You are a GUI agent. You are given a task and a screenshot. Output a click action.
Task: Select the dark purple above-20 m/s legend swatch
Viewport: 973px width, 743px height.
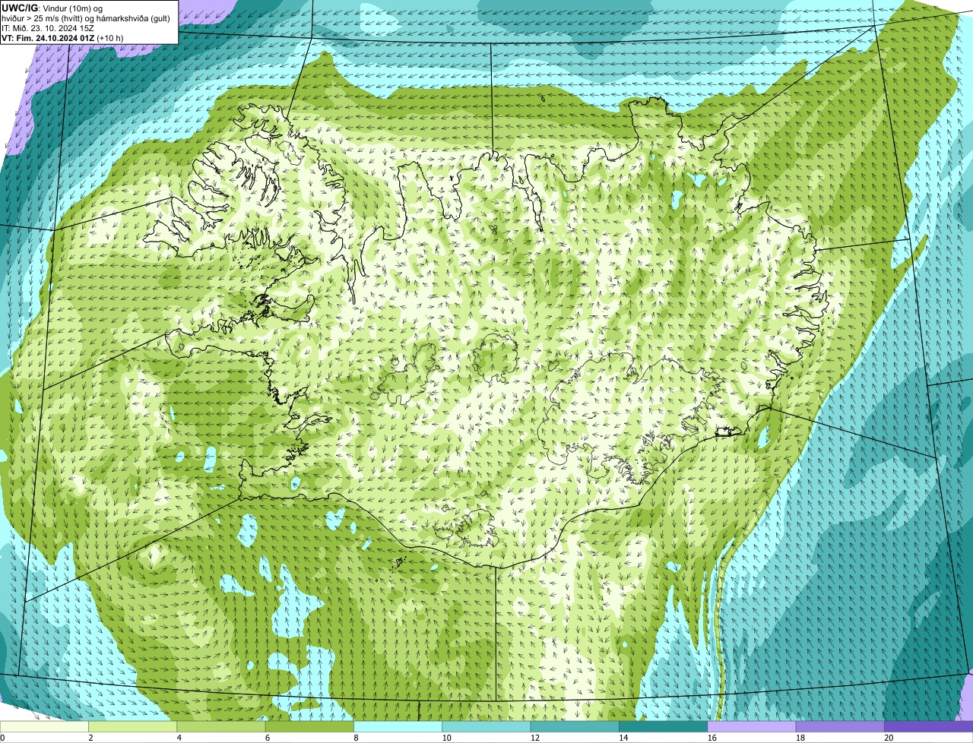pyautogui.click(x=929, y=726)
